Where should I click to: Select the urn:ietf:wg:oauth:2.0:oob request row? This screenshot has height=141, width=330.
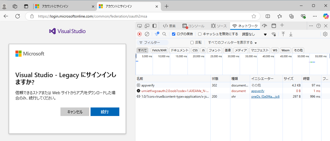233,91
